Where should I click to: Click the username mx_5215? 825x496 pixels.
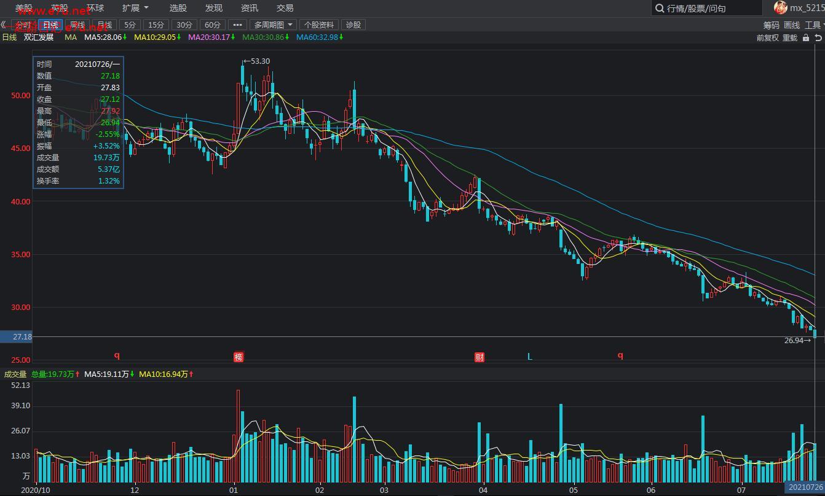pyautogui.click(x=807, y=8)
